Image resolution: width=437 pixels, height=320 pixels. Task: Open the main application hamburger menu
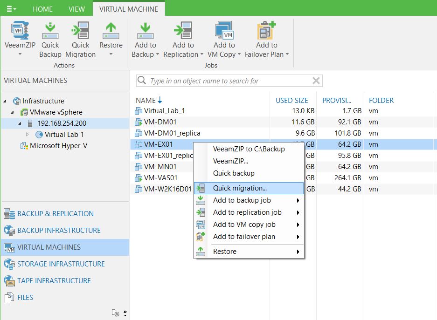[x=10, y=8]
